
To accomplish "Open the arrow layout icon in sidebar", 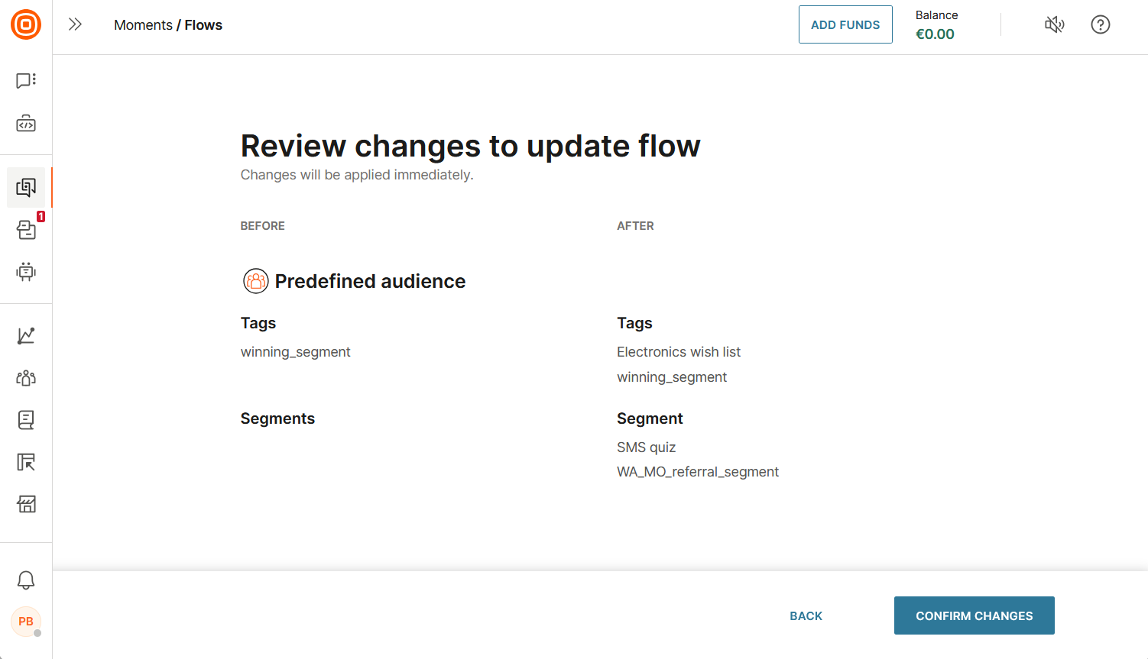I will (x=26, y=462).
